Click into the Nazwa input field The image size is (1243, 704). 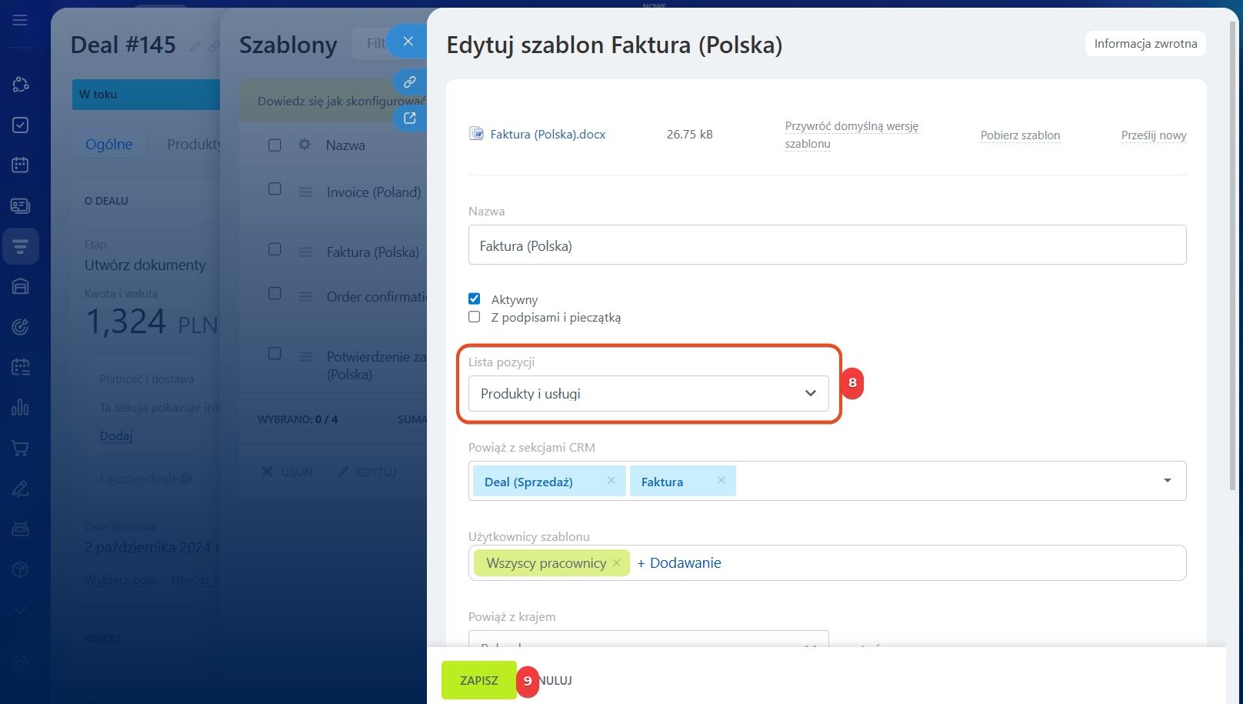[827, 245]
